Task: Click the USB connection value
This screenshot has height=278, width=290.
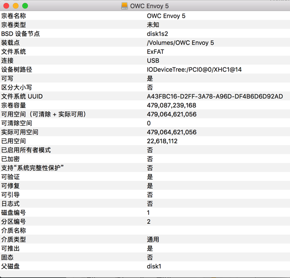Action: point(153,61)
